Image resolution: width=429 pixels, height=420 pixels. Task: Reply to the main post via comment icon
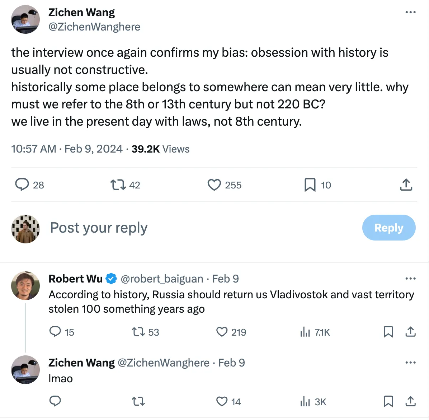point(22,185)
